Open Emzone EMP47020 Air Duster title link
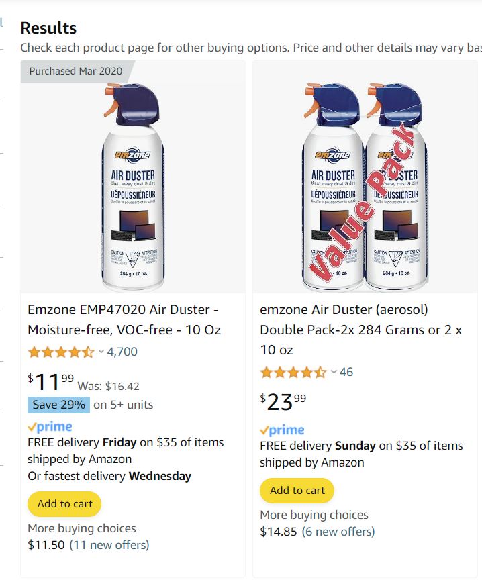 pos(124,320)
